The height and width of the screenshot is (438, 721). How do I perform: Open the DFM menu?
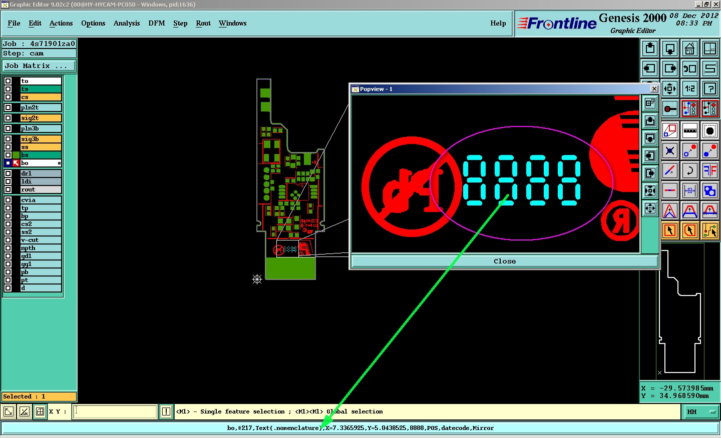pos(157,23)
